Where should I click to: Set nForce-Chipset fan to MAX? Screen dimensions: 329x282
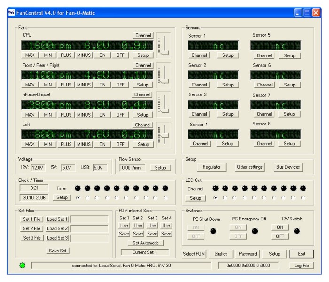(30, 115)
